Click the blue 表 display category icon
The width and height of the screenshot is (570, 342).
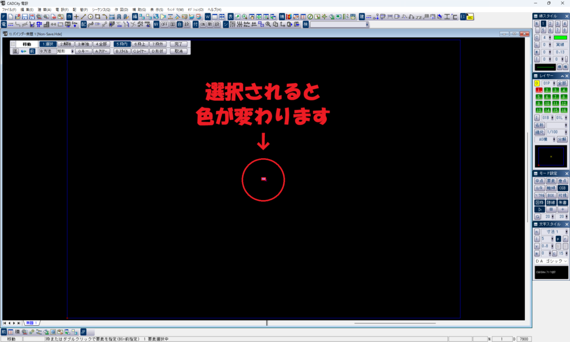pyautogui.click(x=230, y=17)
